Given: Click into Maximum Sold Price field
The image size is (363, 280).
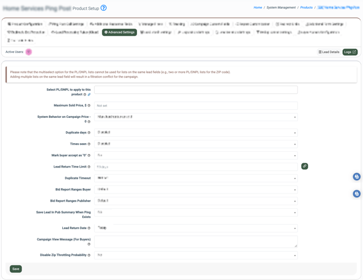Looking at the screenshot, I should point(196,105).
